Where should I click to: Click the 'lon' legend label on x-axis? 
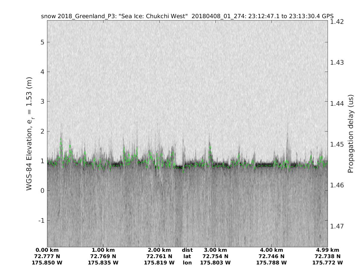(187, 263)
